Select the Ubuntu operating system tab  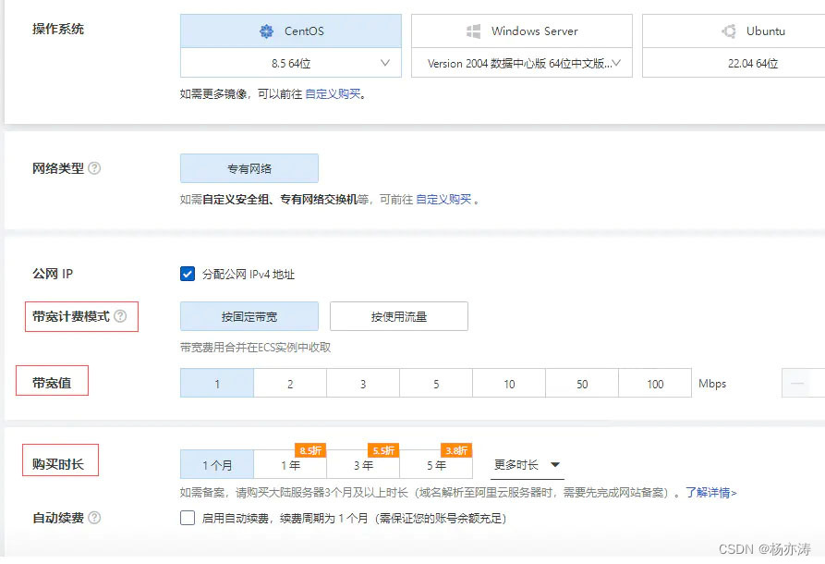[x=734, y=31]
